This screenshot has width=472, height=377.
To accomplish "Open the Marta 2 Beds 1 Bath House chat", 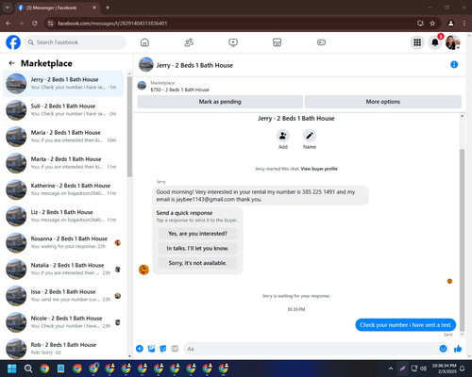I will click(63, 163).
